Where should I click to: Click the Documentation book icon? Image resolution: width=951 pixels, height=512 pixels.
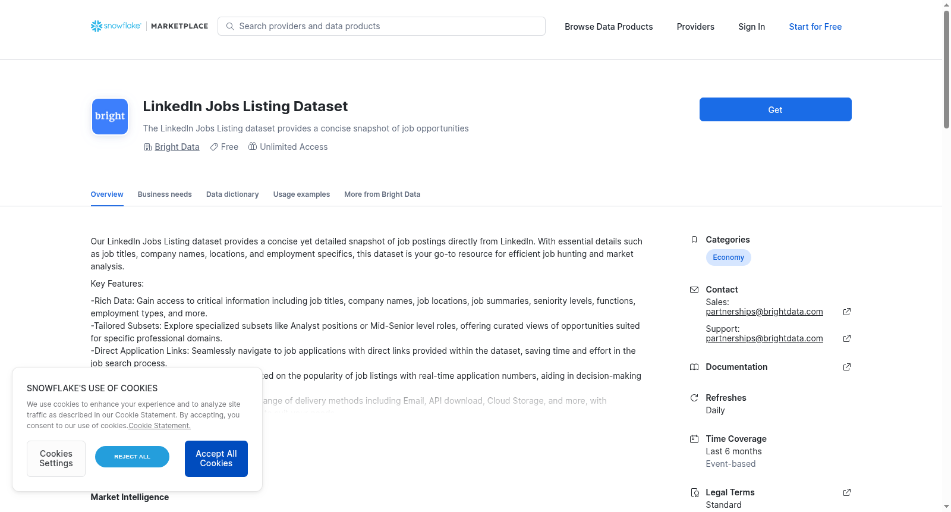pyautogui.click(x=694, y=367)
